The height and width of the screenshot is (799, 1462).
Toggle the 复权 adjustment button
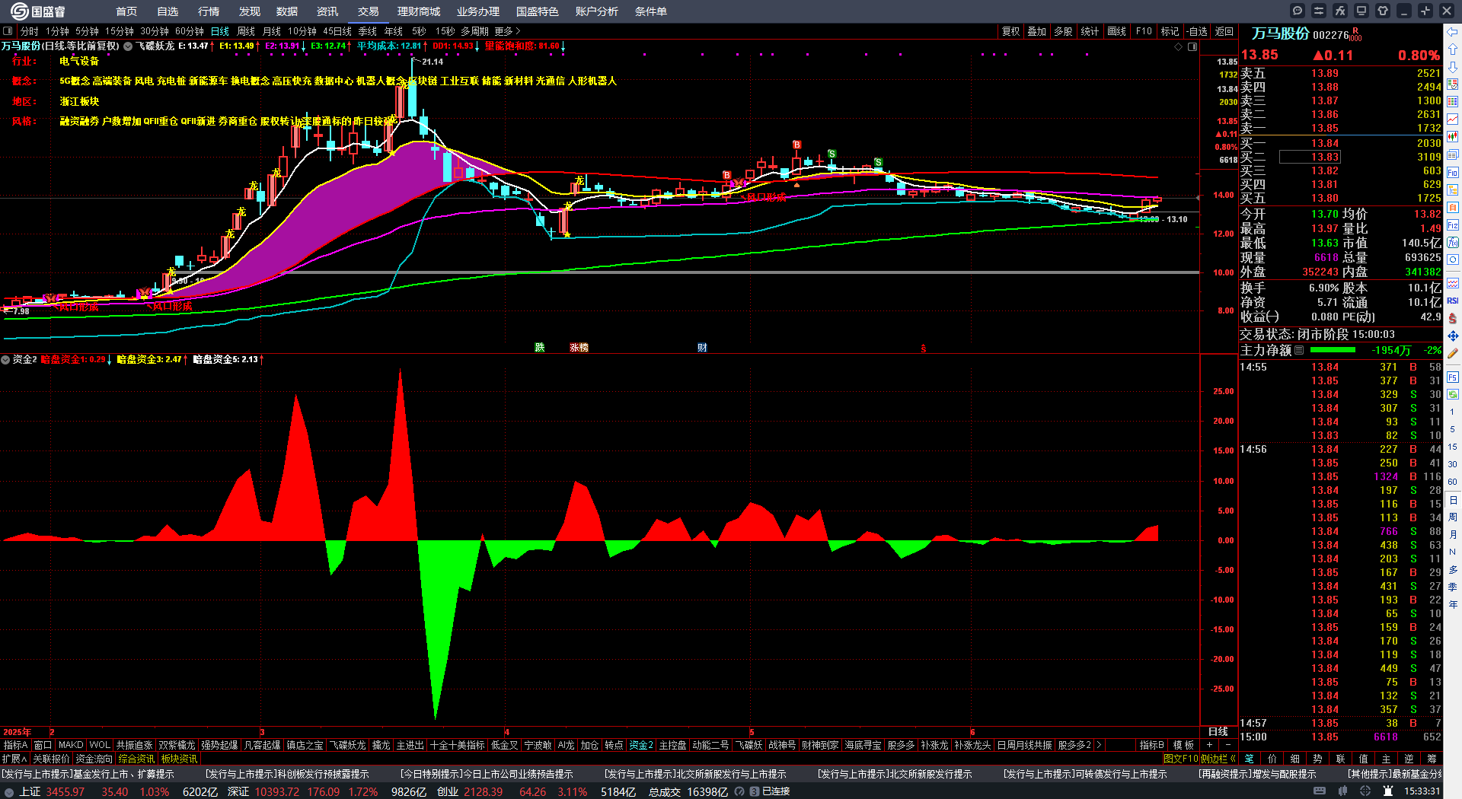click(x=1010, y=31)
